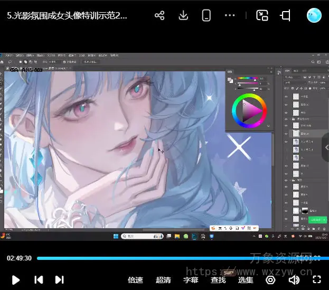Expand the 选集 episode list

[246, 280]
